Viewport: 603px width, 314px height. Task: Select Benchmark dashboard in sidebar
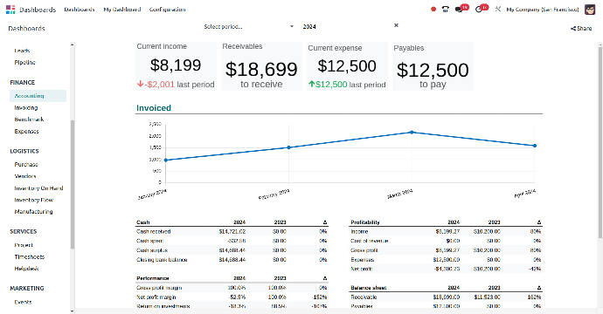(29, 119)
